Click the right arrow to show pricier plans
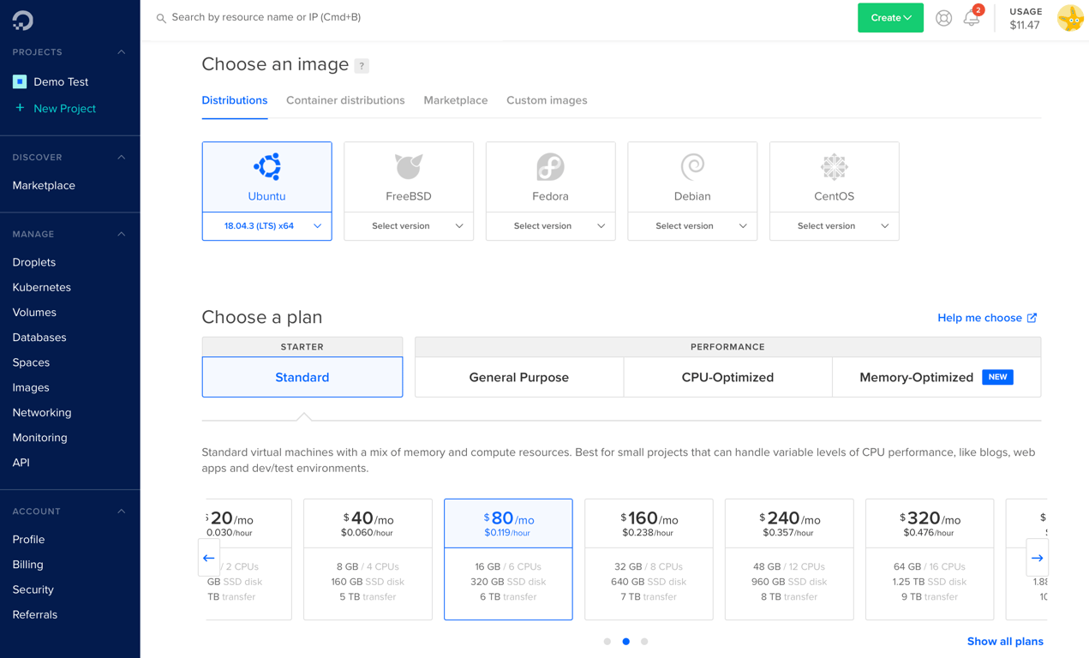Viewport: 1089px width, 658px height. (x=1037, y=558)
